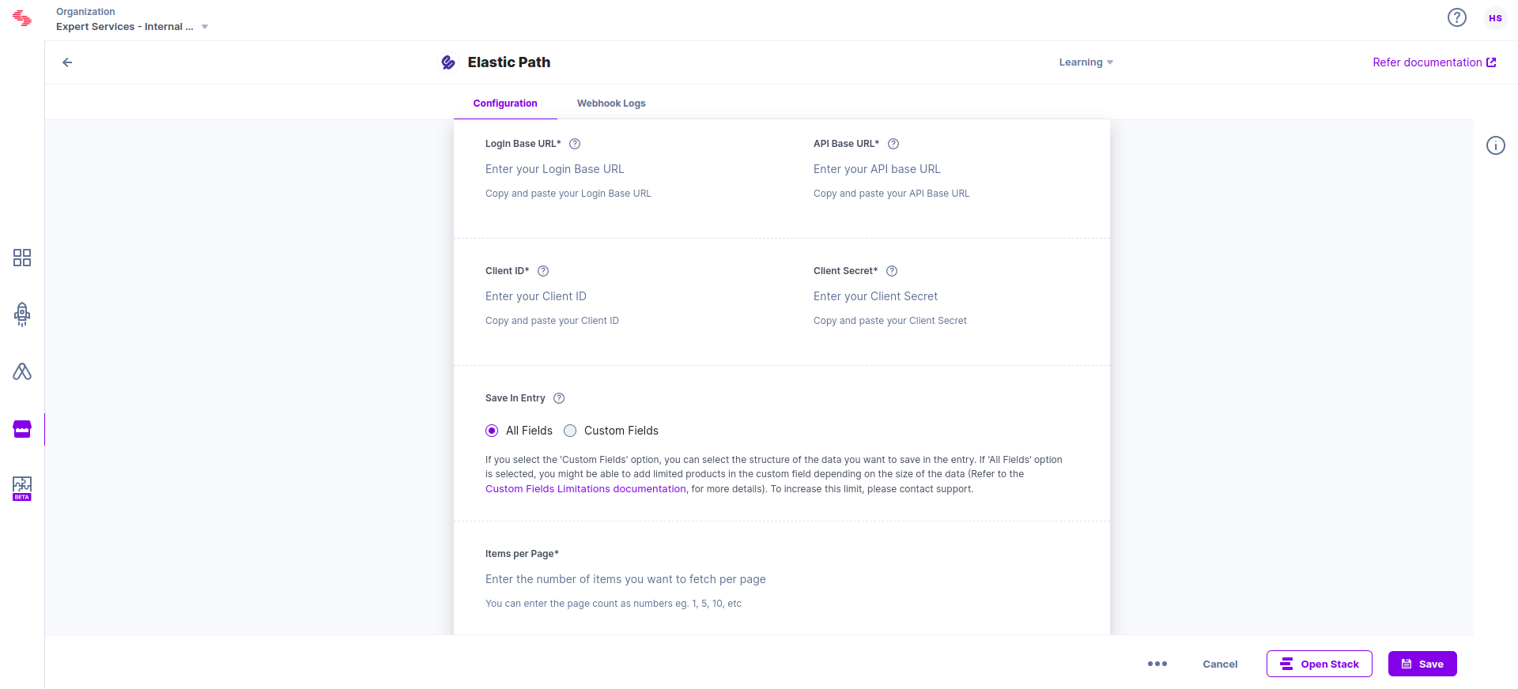Show tooltip for Client Secret help icon
This screenshot has width=1518, height=689.
pos(892,271)
